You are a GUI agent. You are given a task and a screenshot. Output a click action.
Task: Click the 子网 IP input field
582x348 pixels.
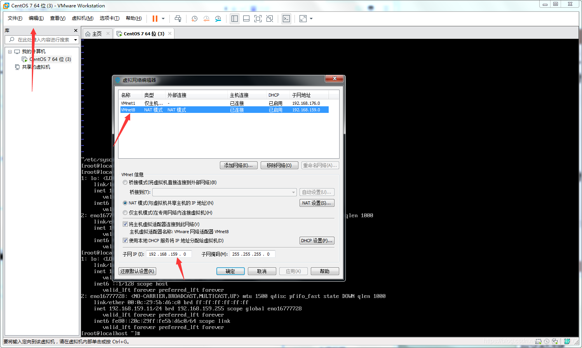[169, 254]
